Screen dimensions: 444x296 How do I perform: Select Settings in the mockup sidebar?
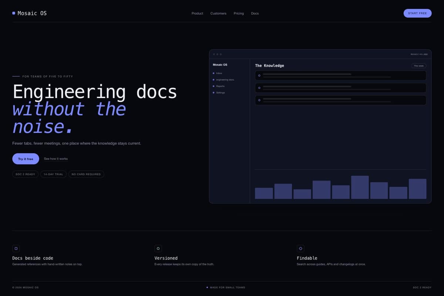click(x=221, y=92)
